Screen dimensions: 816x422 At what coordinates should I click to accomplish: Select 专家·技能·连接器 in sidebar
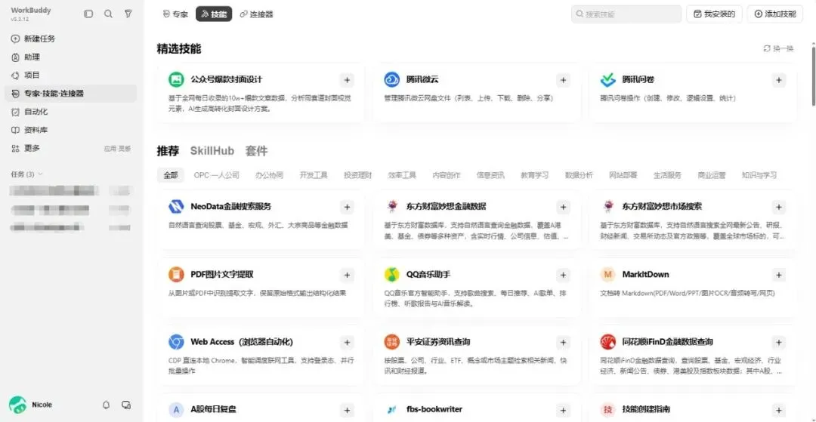[71, 94]
